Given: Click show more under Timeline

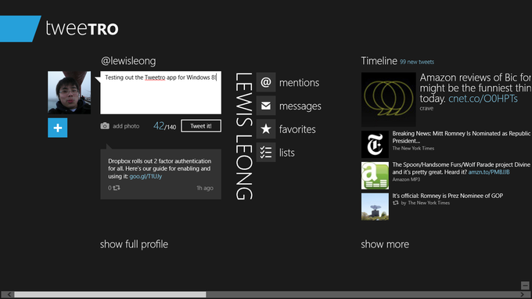Looking at the screenshot, I should coord(385,244).
